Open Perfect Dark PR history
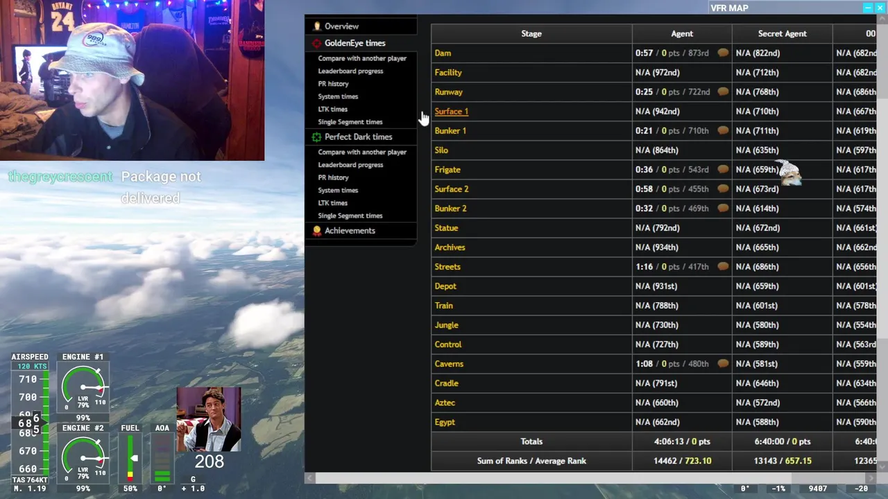Image resolution: width=888 pixels, height=499 pixels. click(x=333, y=177)
